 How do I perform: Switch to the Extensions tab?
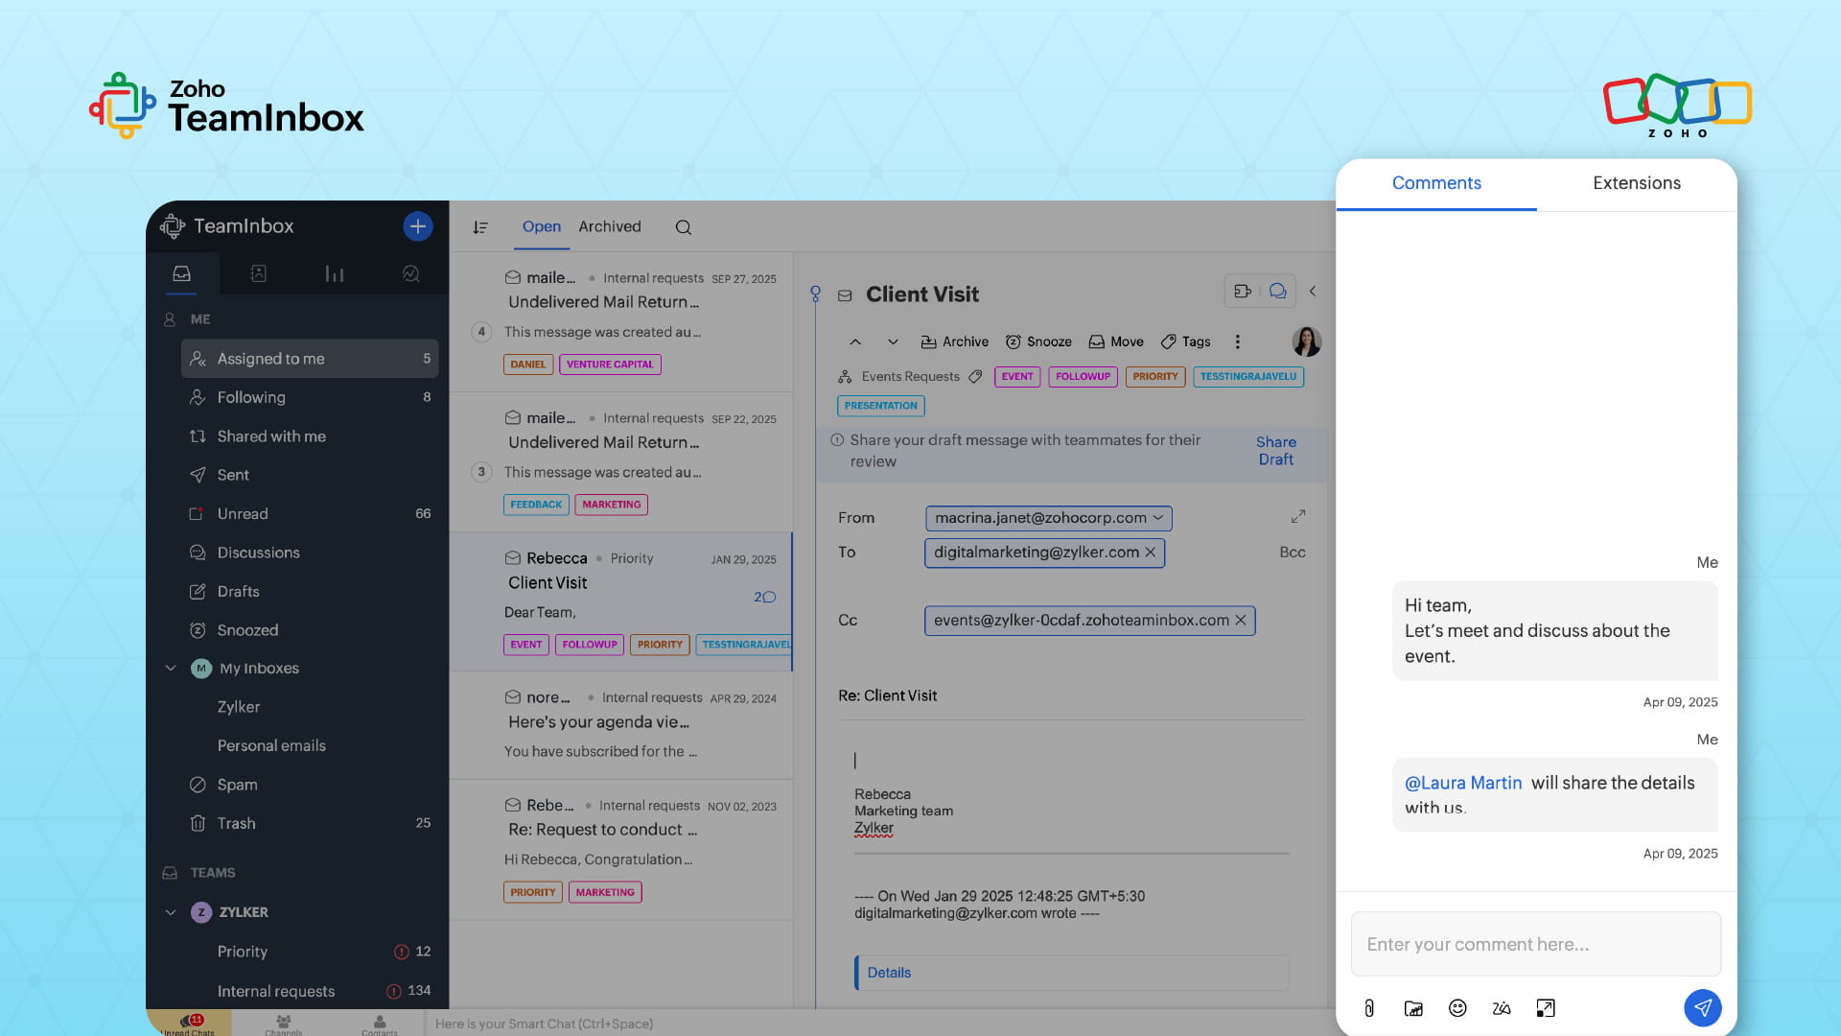1636,183
